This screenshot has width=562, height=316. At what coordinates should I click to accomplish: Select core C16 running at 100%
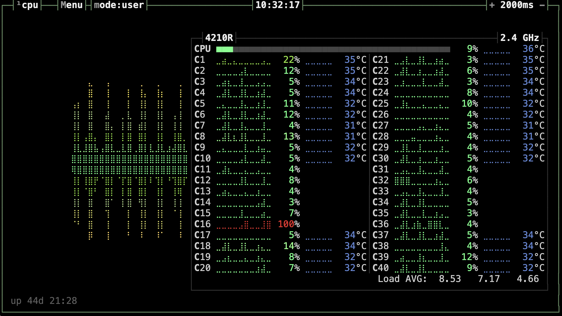pyautogui.click(x=203, y=224)
